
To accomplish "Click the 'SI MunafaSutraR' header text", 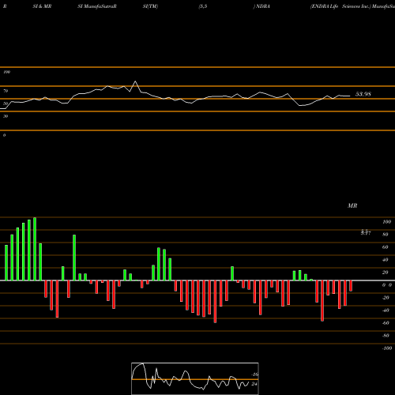I will pos(97,6).
